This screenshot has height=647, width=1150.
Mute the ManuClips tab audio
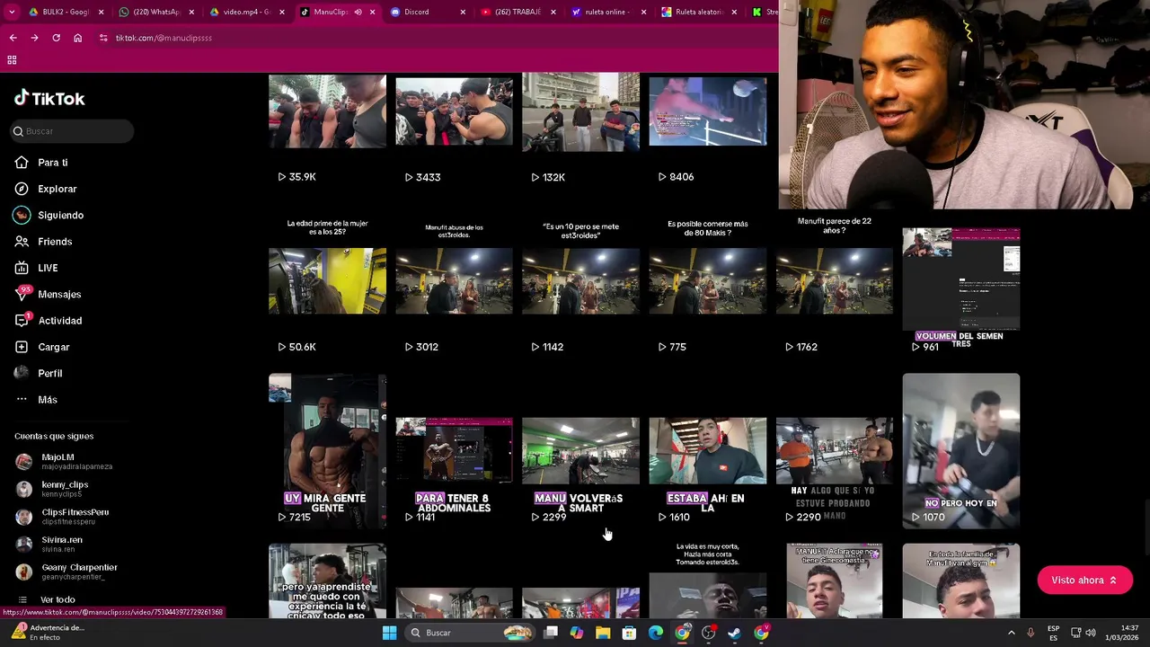tap(358, 12)
